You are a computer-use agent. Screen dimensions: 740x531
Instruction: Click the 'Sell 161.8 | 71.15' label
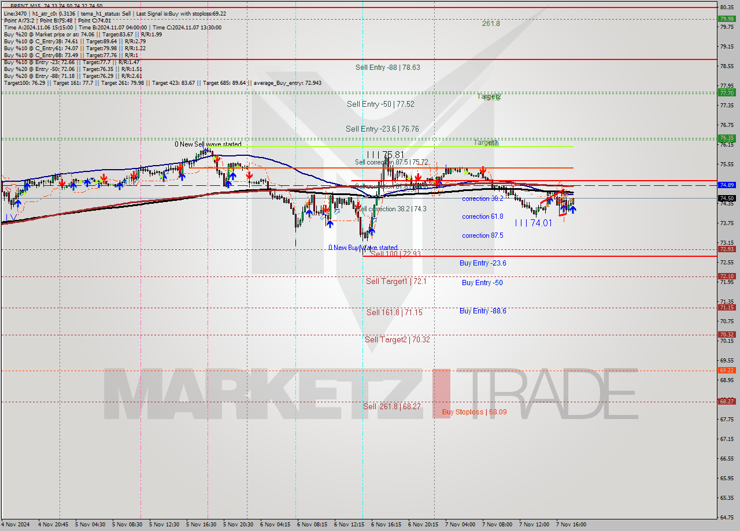[x=394, y=312]
